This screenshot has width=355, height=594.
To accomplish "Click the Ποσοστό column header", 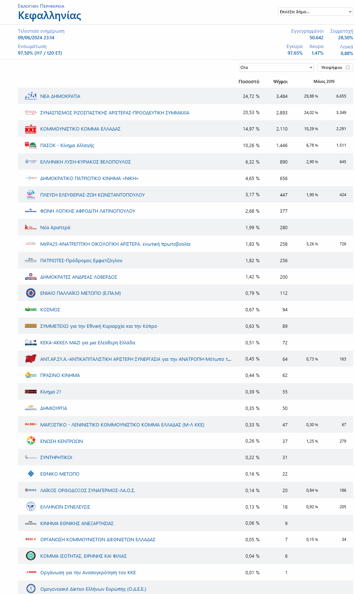I will pos(249,81).
